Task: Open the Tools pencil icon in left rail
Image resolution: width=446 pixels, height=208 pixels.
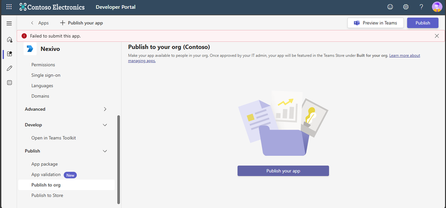Action: (x=9, y=68)
